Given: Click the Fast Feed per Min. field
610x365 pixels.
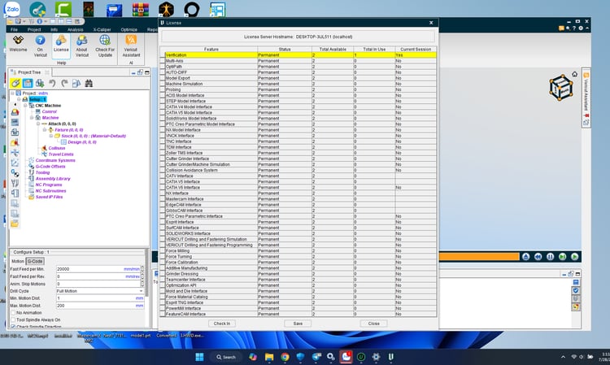Looking at the screenshot, I should point(98,269).
